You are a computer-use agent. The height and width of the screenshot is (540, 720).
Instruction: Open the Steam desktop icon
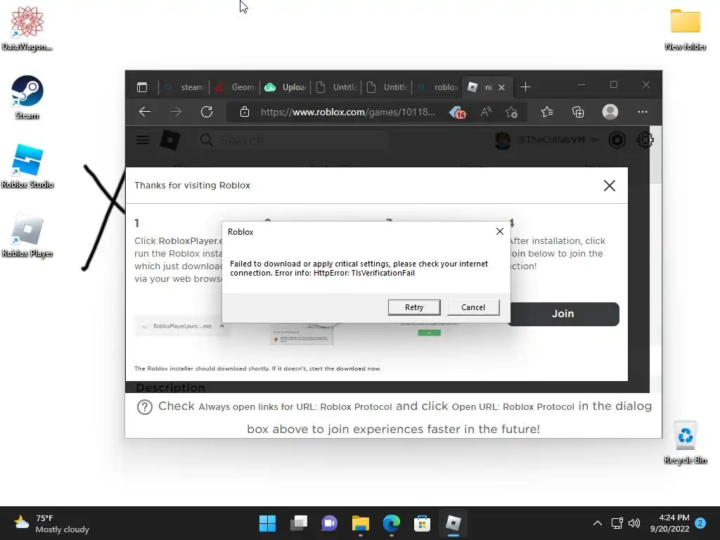coord(27,97)
